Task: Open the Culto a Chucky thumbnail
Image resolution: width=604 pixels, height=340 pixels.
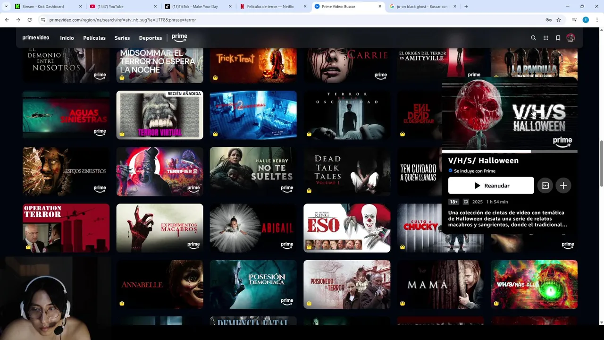Action: 419,228
